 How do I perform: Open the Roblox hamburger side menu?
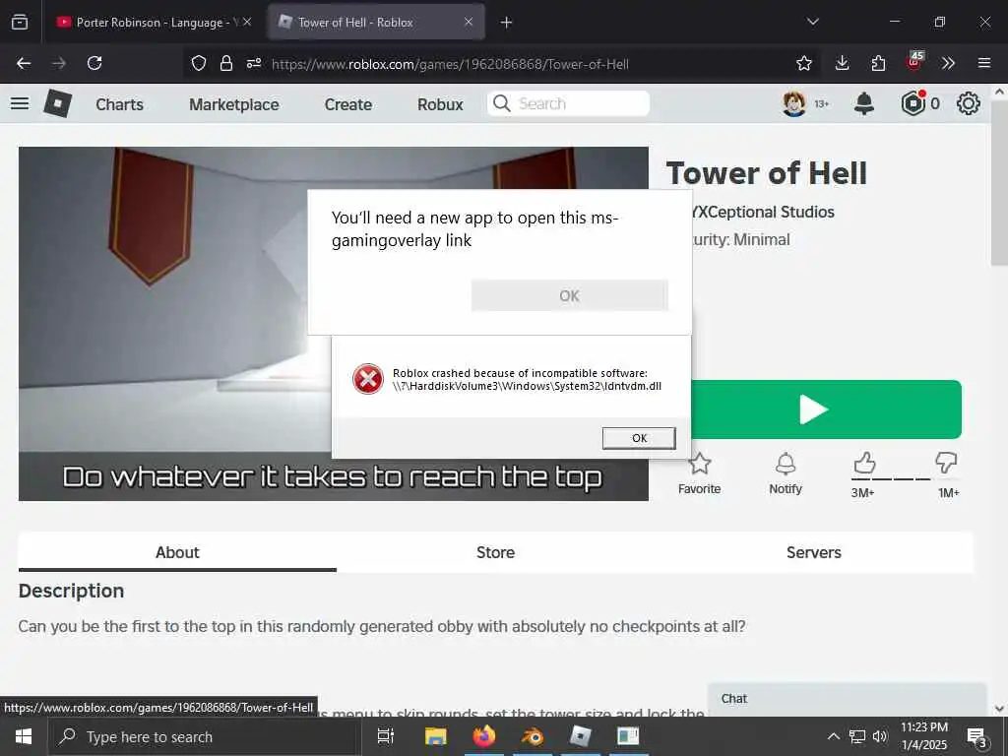pos(20,103)
